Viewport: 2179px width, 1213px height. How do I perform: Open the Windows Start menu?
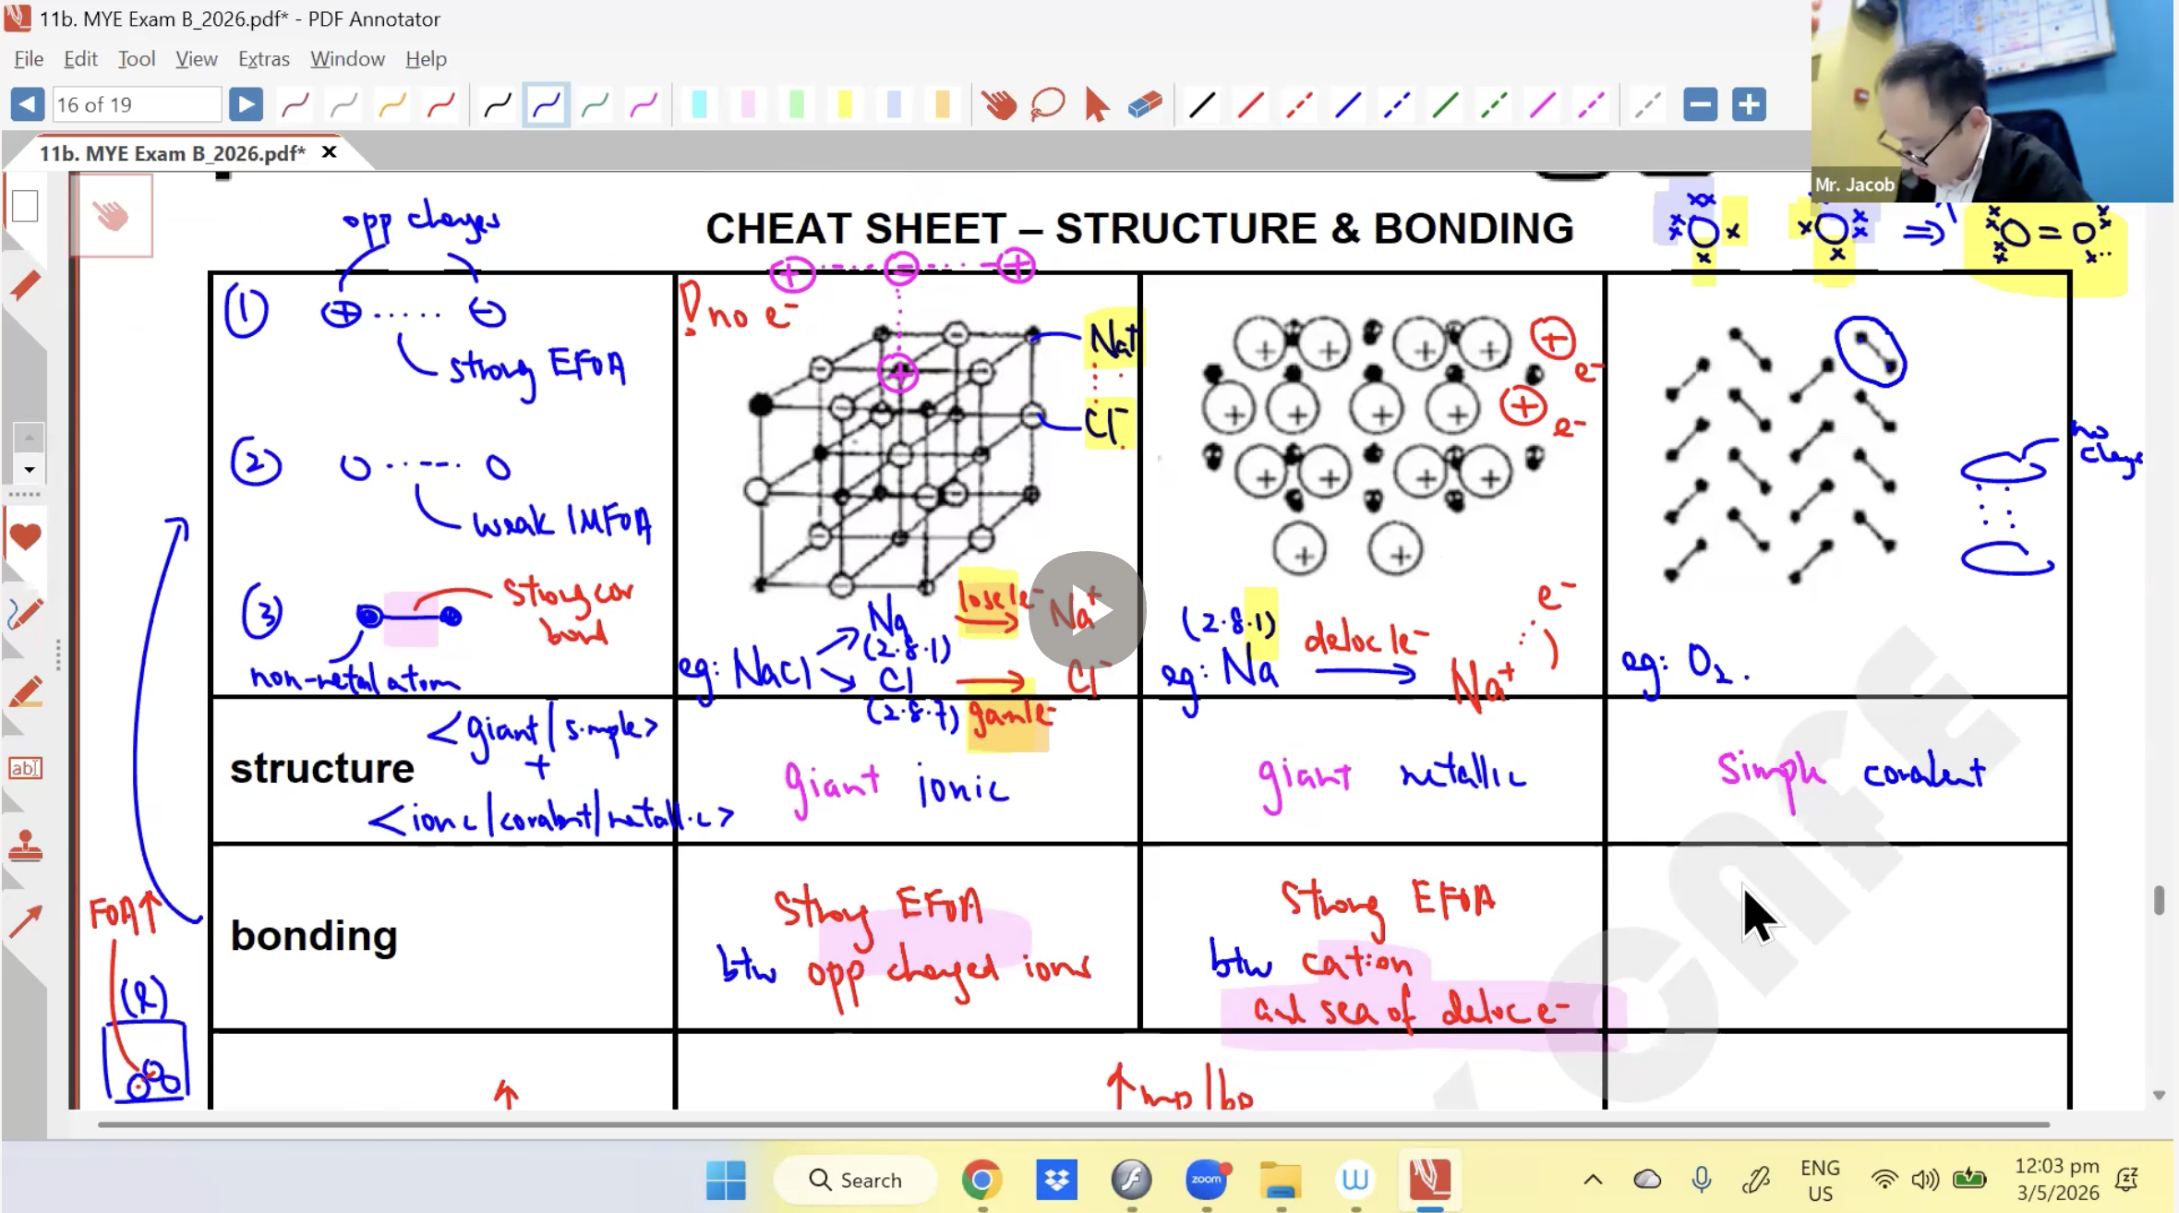[726, 1180]
